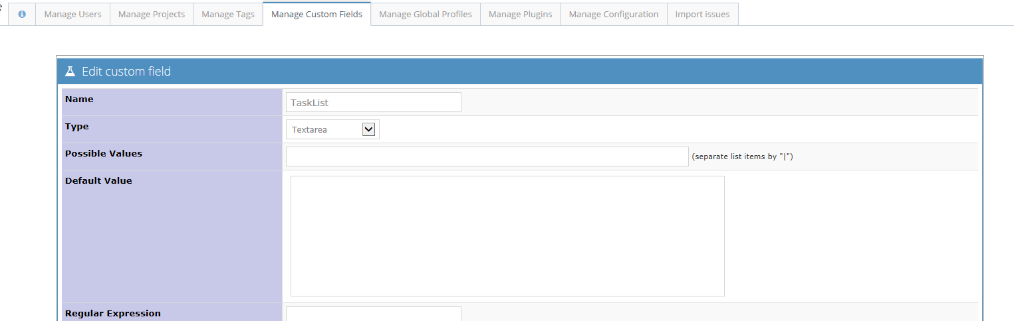
Task: Open Manage Global Profiles tab
Action: coord(426,14)
